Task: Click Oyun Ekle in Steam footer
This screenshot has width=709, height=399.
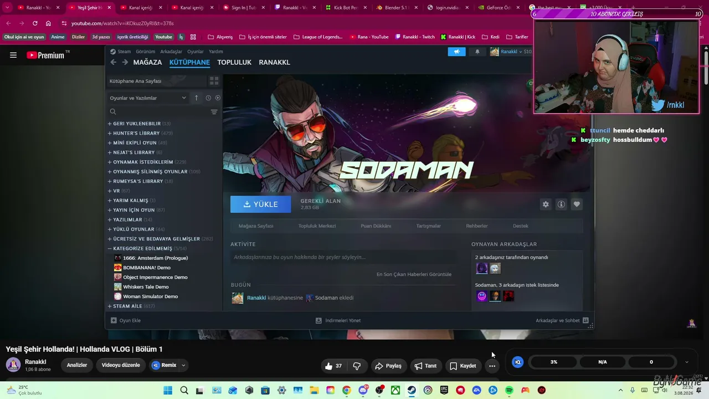Action: click(x=126, y=320)
